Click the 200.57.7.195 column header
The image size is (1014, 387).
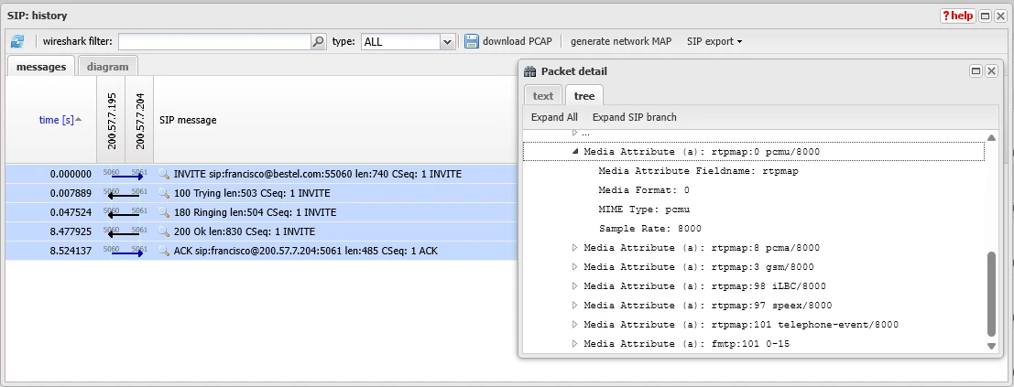tap(111, 120)
